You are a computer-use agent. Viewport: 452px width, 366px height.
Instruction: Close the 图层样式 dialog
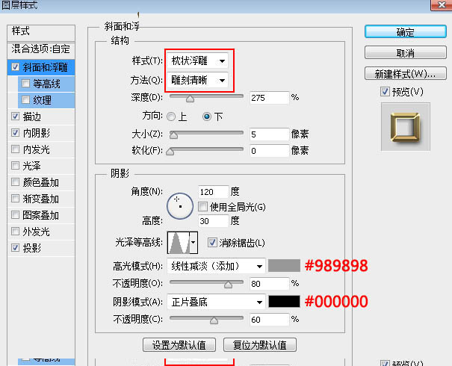(x=442, y=5)
